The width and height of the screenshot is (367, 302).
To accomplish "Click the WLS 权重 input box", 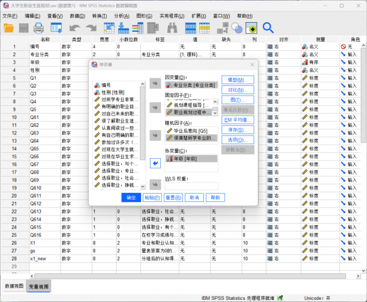I will (192, 186).
